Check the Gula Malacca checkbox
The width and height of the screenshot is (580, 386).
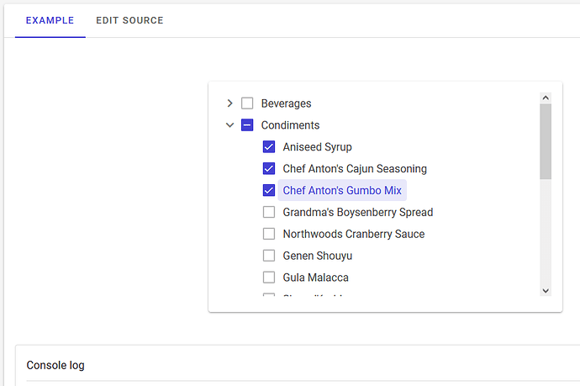click(269, 278)
